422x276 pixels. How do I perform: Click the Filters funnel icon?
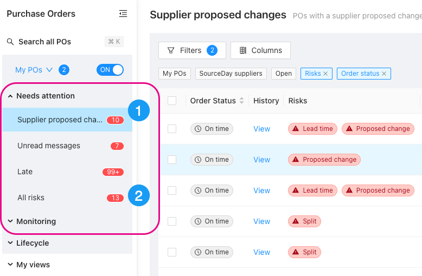[x=171, y=50]
